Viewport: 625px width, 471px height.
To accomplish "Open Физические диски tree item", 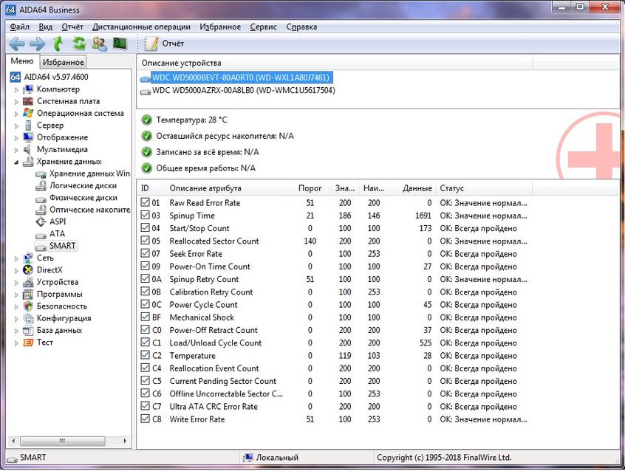I will pyautogui.click(x=77, y=198).
